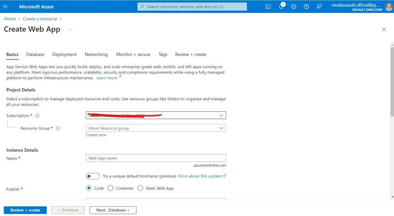Click the Subscription info icon
This screenshot has height=216, width=394.
[x=37, y=116]
